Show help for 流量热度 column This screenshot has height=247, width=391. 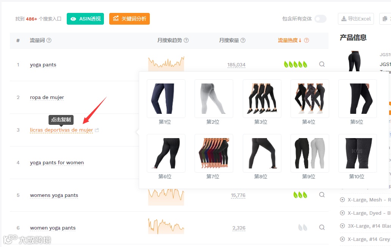[306, 40]
